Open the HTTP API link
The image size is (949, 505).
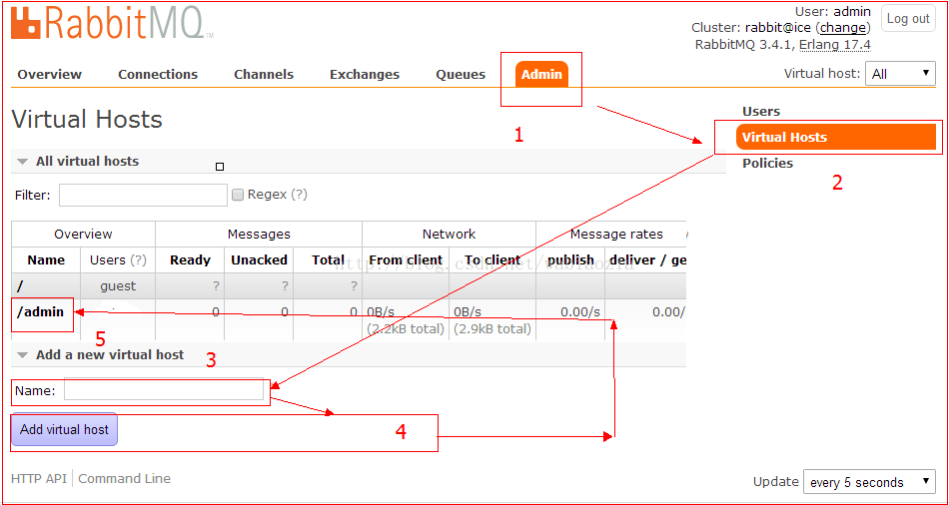click(39, 478)
